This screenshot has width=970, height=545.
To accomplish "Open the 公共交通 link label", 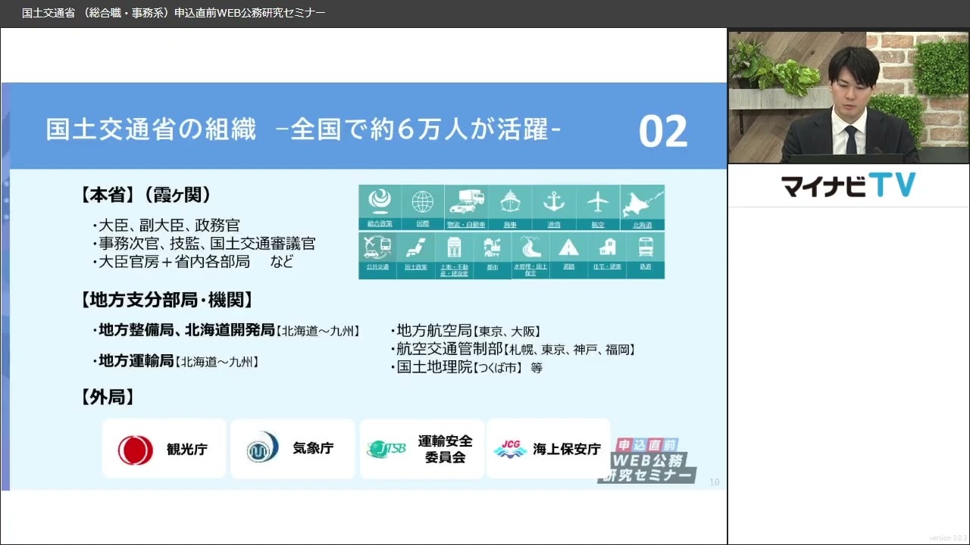I will click(x=377, y=266).
